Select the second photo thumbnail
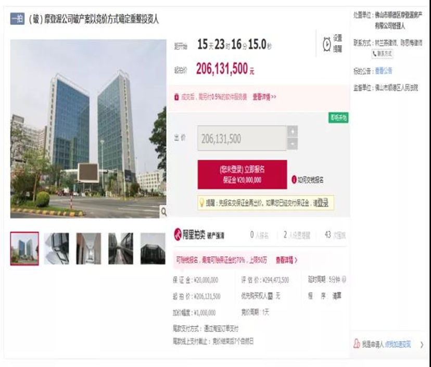The image size is (431, 367). tap(56, 248)
